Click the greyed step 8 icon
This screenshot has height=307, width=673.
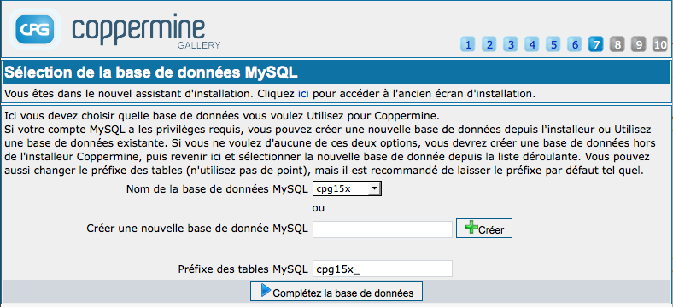(x=617, y=44)
